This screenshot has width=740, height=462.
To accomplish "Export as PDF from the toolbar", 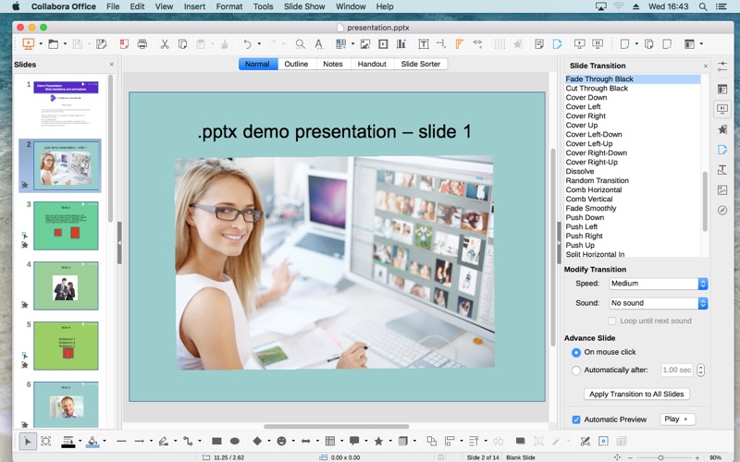I will 124,43.
